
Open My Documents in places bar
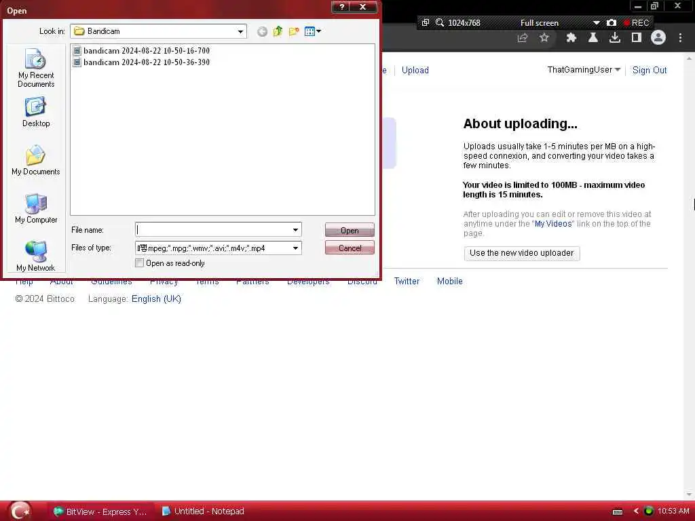click(x=36, y=160)
